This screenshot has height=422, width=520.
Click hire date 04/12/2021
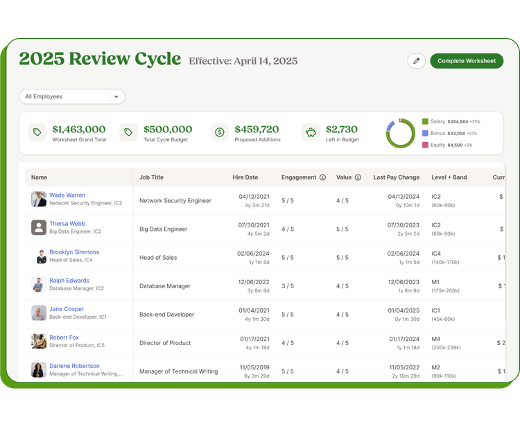pos(254,197)
